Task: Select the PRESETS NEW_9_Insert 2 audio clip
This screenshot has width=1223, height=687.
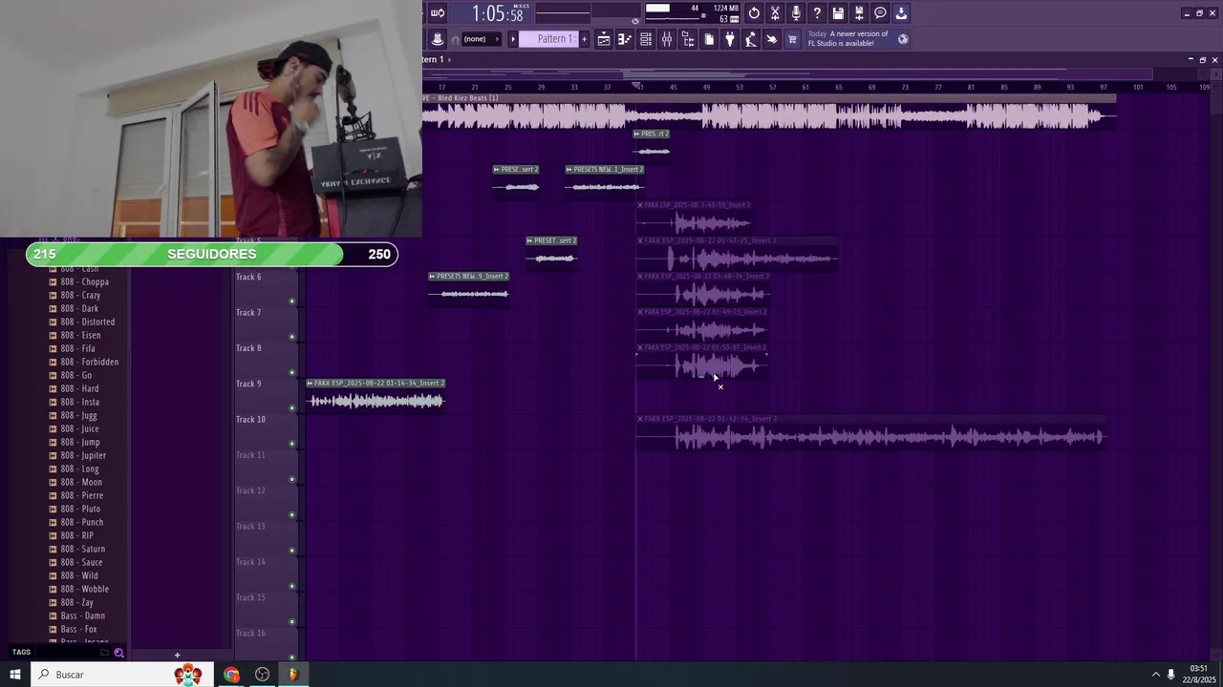Action: (x=468, y=287)
